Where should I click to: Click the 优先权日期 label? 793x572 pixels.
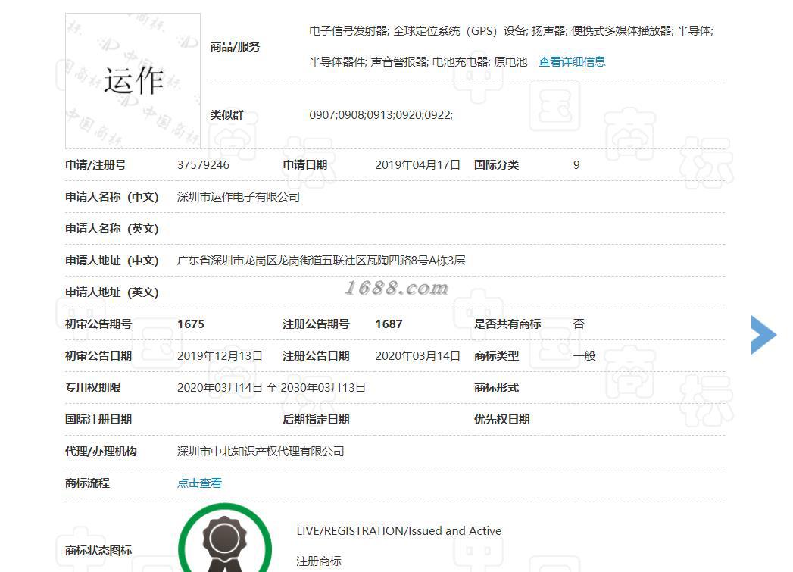click(x=501, y=419)
